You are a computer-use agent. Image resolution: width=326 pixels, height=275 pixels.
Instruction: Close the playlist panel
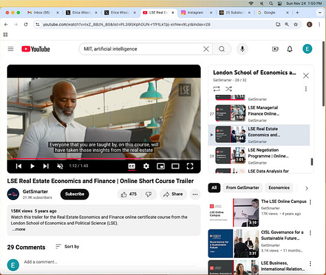click(306, 76)
